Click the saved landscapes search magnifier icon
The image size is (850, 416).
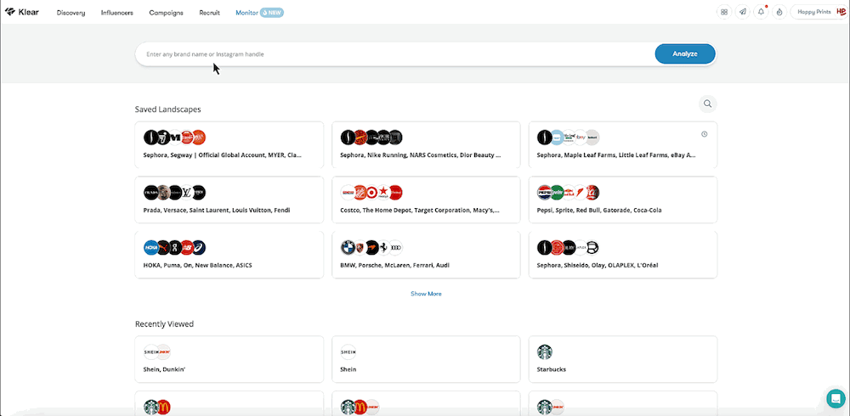(707, 104)
